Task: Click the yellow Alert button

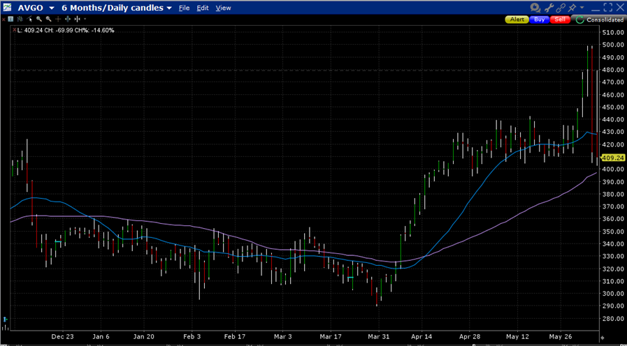Action: coord(517,19)
